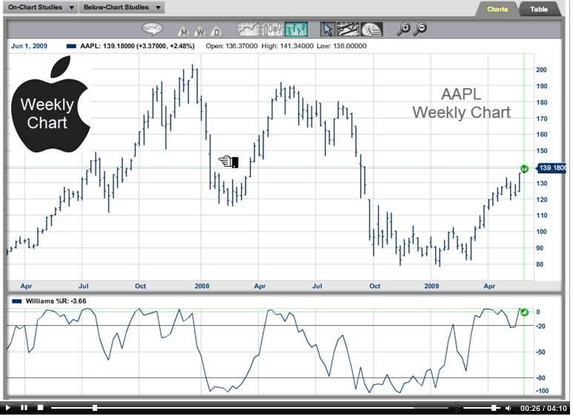Click the -100 label on Williams axis
This screenshot has width=573, height=419.
542,391
